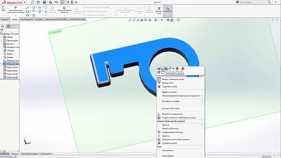Expand the SOLIDWORKS menu arrow
This screenshot has width=281, height=158.
[x=25, y=2]
